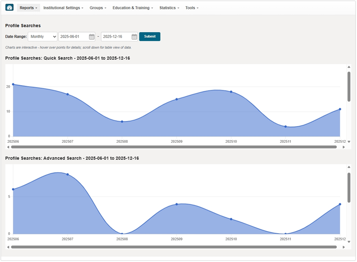Image resolution: width=357 pixels, height=262 pixels.
Task: Click Quick Search data point for 202510
Action: click(231, 92)
